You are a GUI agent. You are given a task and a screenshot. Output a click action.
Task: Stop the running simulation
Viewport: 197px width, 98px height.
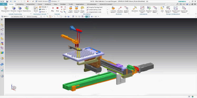57,9
